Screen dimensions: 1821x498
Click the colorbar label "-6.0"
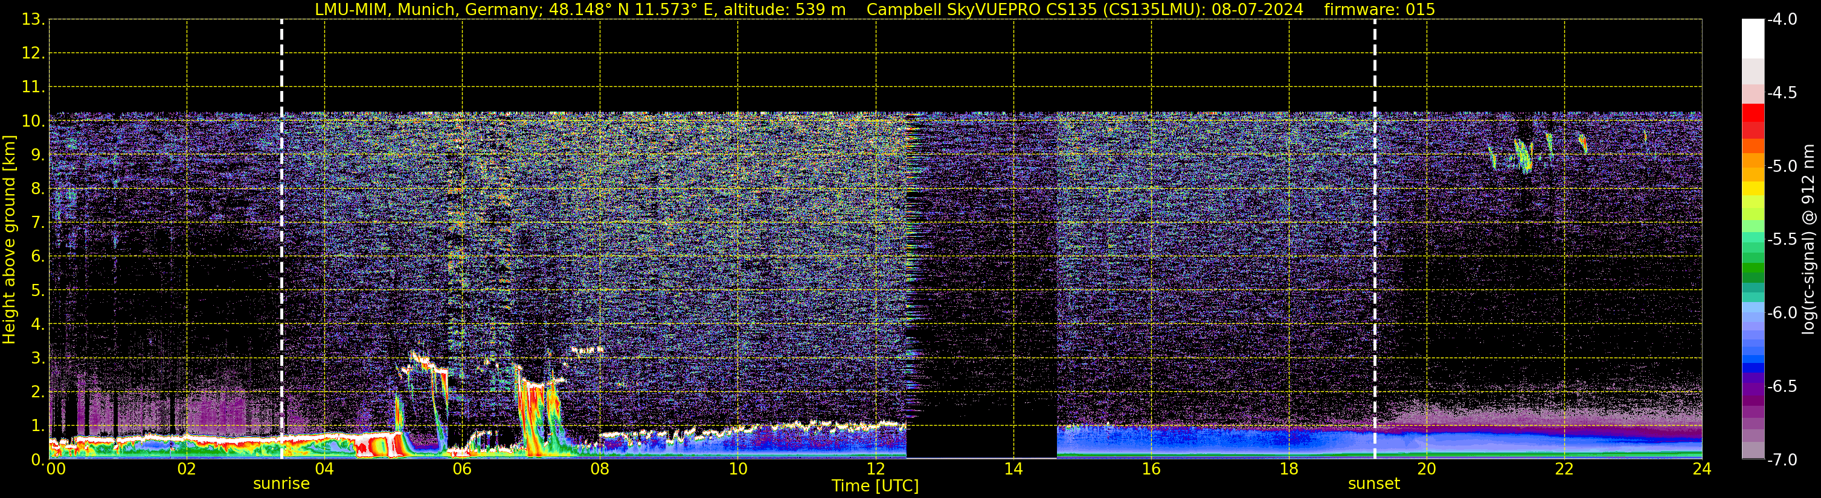point(1781,312)
